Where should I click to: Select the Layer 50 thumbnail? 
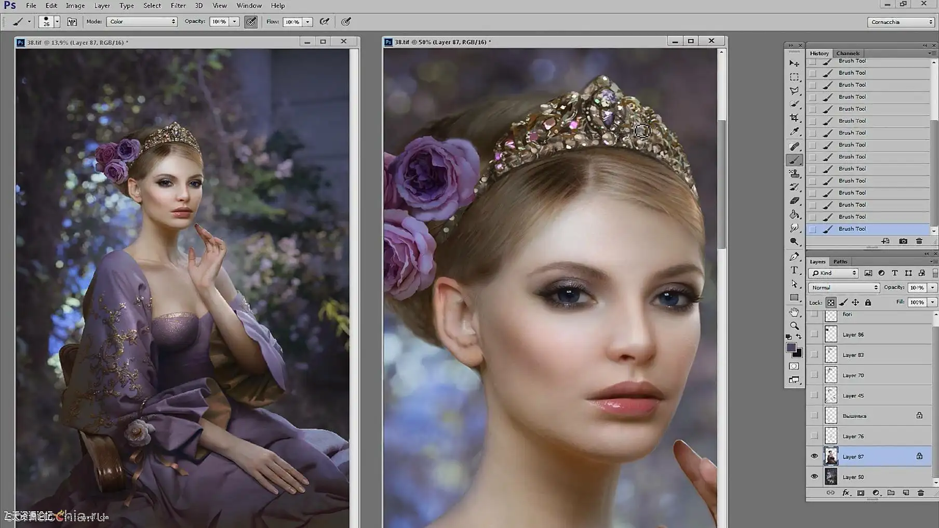click(x=831, y=477)
